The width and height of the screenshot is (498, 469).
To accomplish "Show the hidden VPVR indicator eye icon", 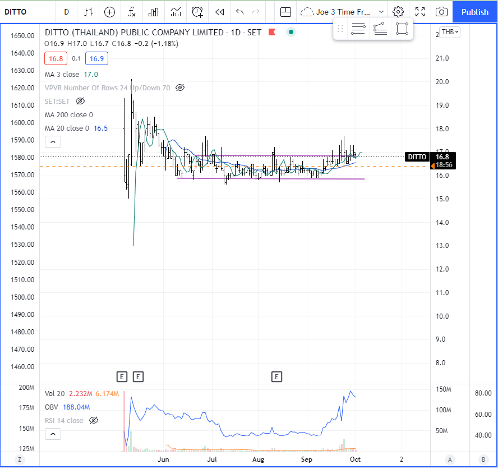I will (x=180, y=88).
